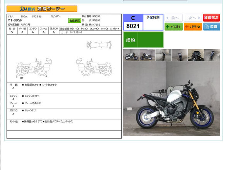
Task: Click the green plus icon on マイリスト1
Action: tap(168, 27)
